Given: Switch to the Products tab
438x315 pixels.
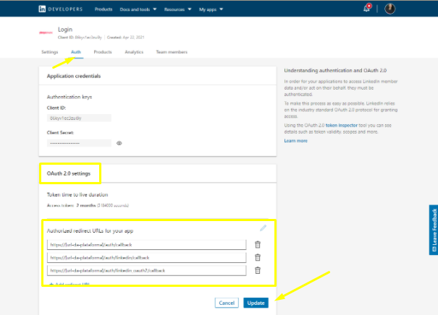Looking at the screenshot, I should click(x=103, y=52).
